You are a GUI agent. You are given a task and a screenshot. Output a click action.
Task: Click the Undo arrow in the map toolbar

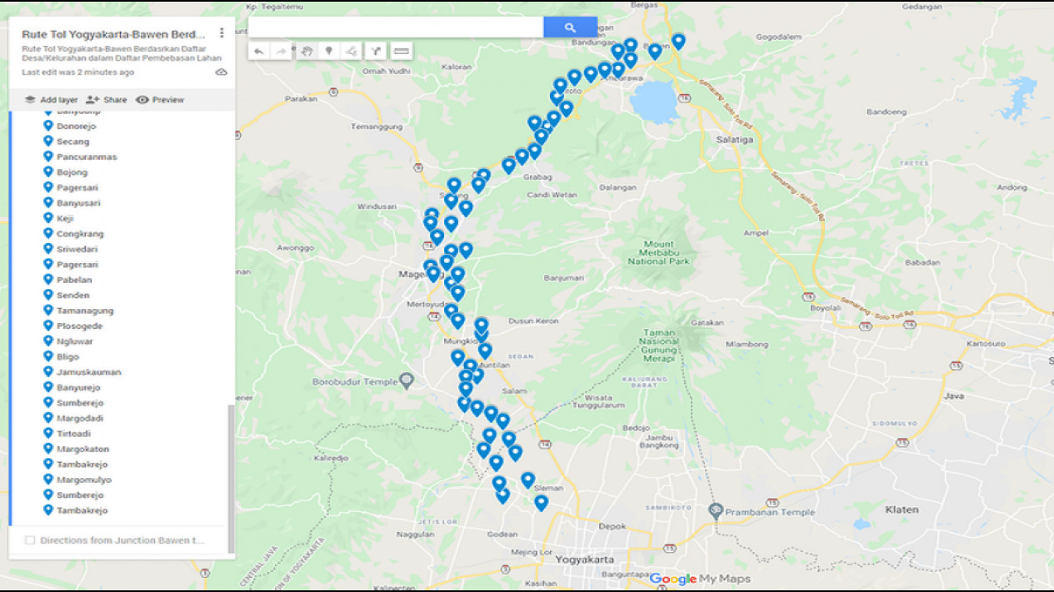point(259,52)
